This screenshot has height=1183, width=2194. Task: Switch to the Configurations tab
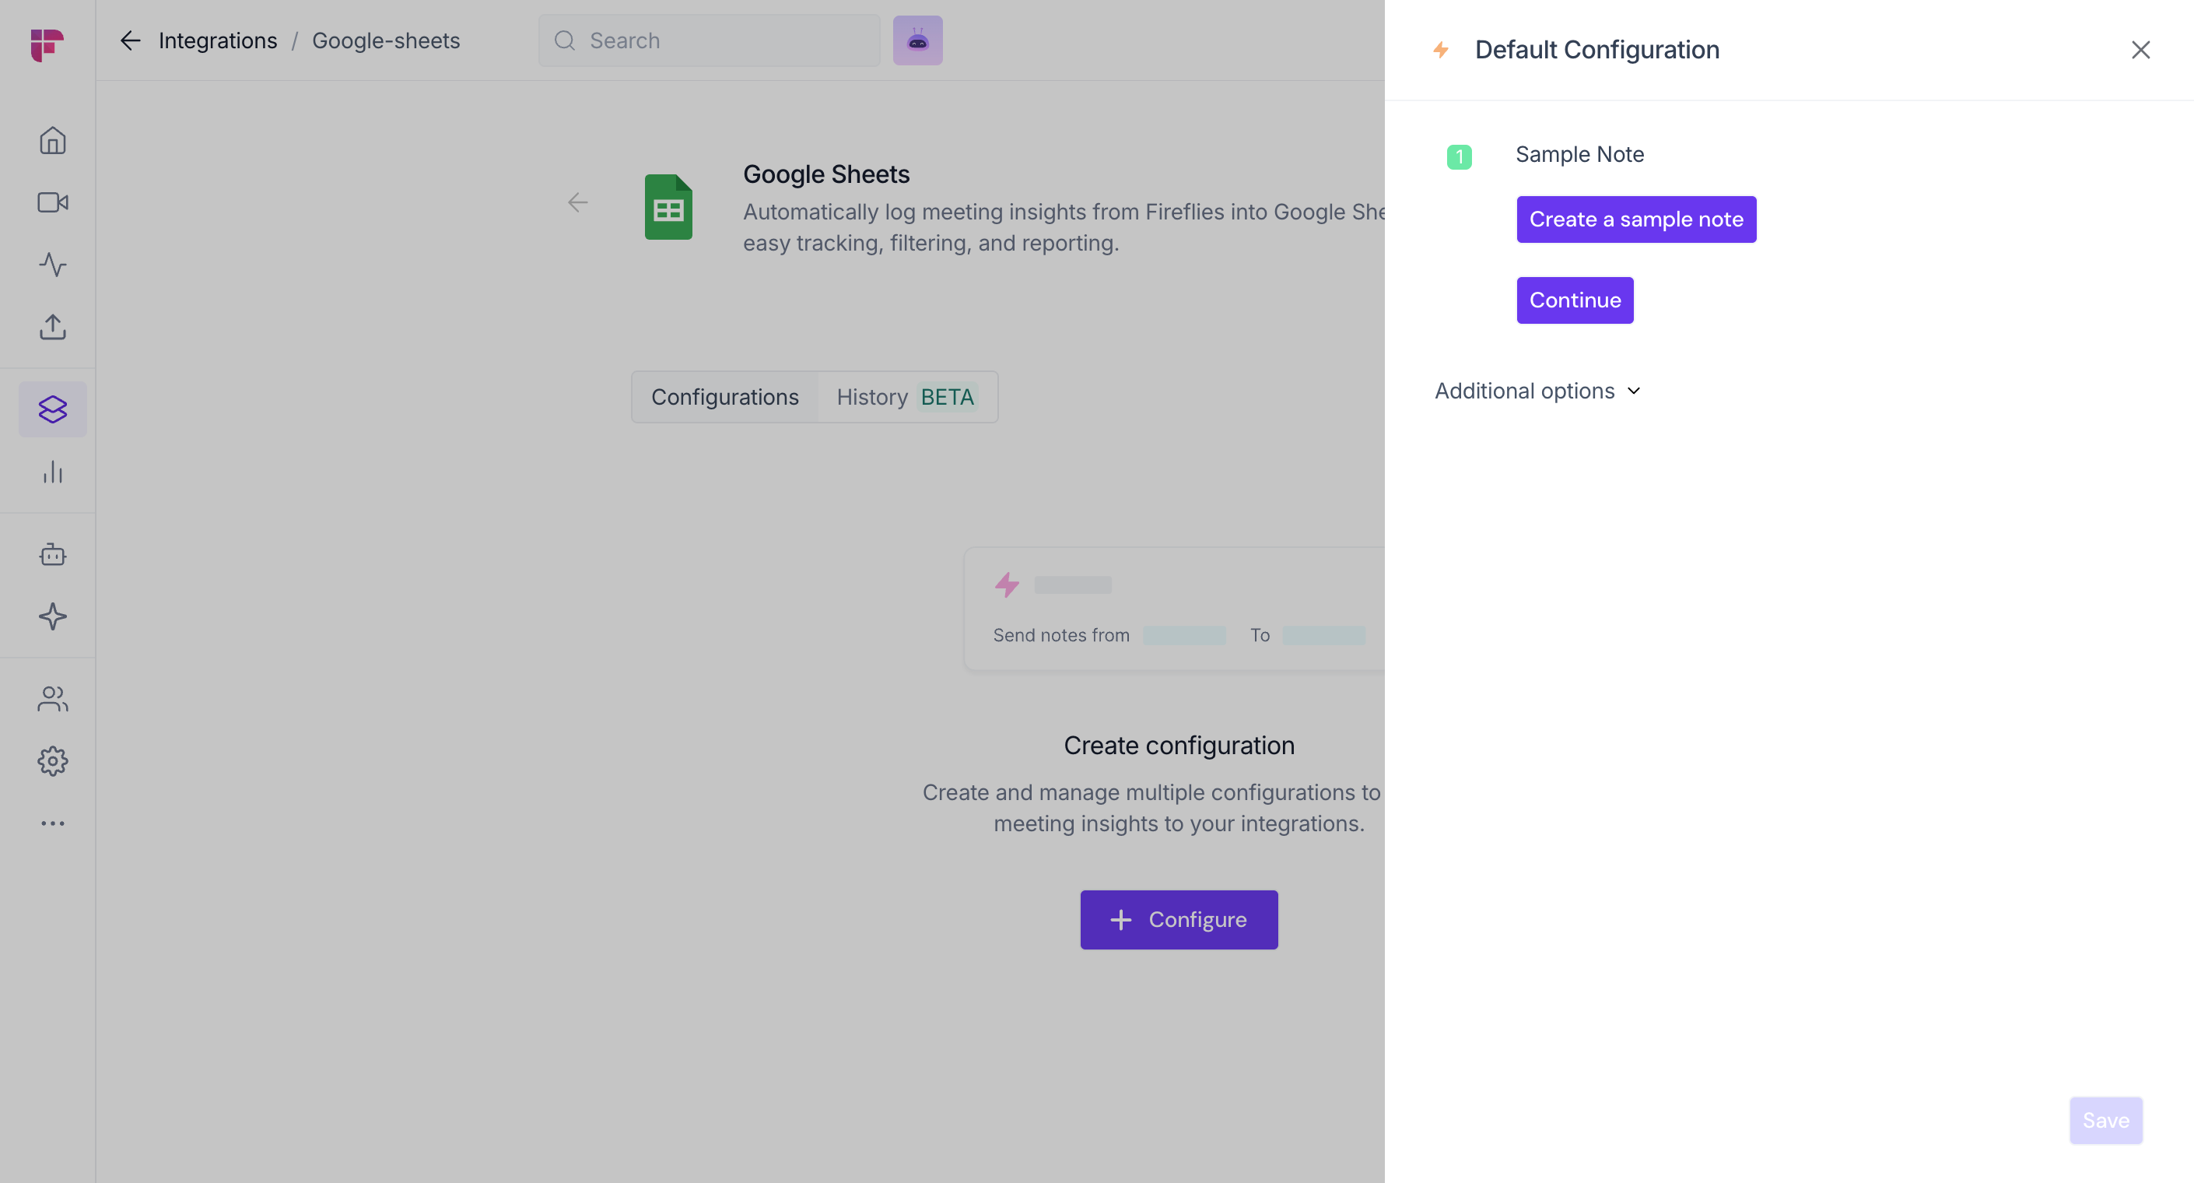pyautogui.click(x=725, y=397)
